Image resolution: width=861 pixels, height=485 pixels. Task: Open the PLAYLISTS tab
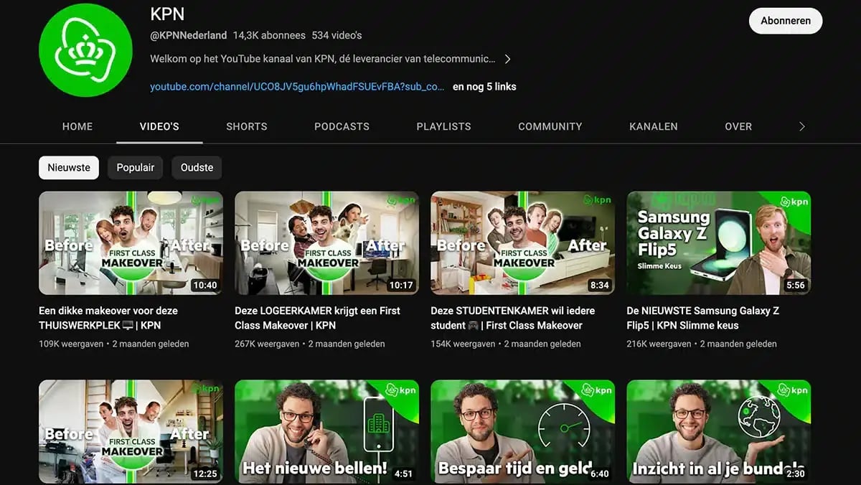click(444, 126)
